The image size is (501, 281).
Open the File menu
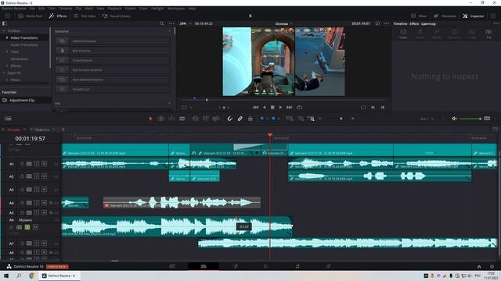[x=32, y=9]
